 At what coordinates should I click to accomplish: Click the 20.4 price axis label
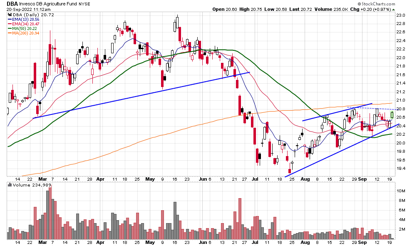click(401, 126)
